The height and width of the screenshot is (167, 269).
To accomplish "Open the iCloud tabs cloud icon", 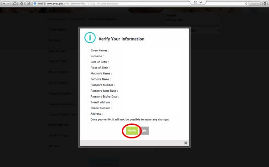I will (x=15, y=4).
